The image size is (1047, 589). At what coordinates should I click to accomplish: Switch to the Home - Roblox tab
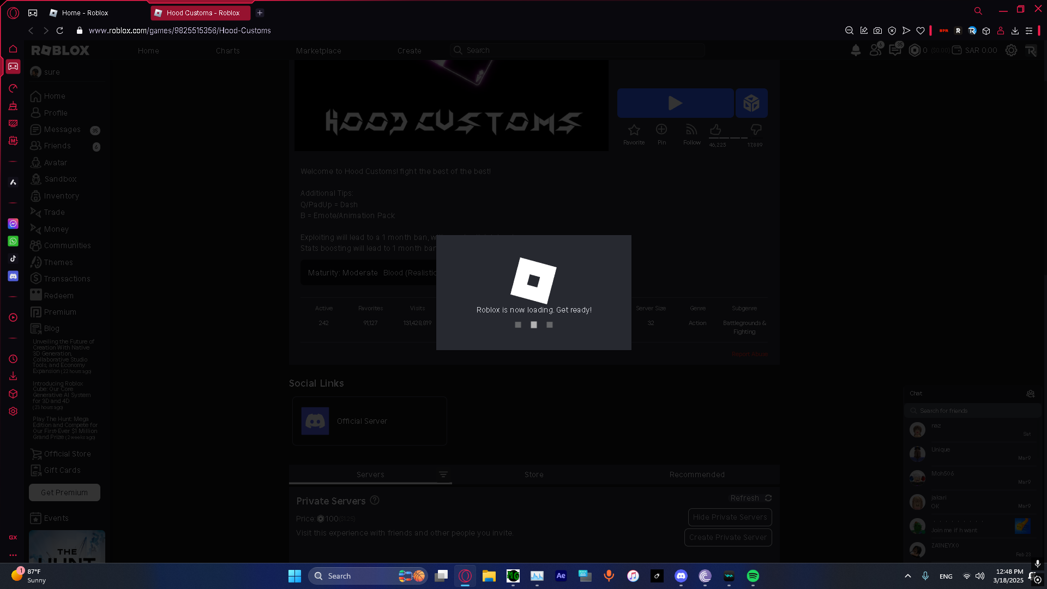pos(85,13)
